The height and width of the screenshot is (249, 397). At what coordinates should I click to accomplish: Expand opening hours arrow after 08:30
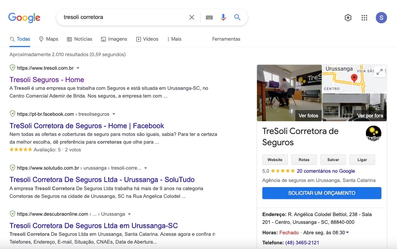coord(347,232)
